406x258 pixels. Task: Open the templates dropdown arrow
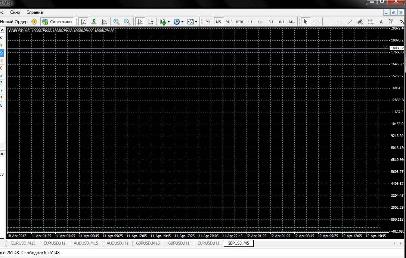(196, 22)
